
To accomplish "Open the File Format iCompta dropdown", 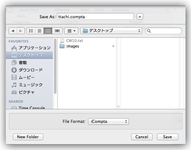I will coord(108,122).
